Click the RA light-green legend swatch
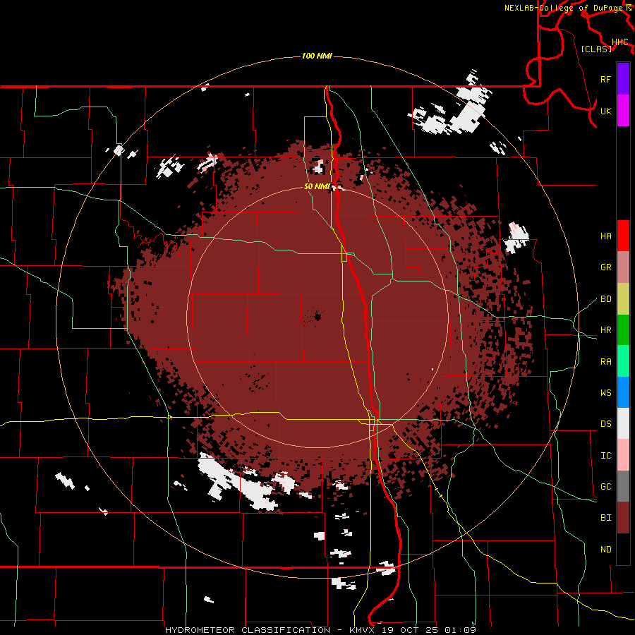 [623, 361]
